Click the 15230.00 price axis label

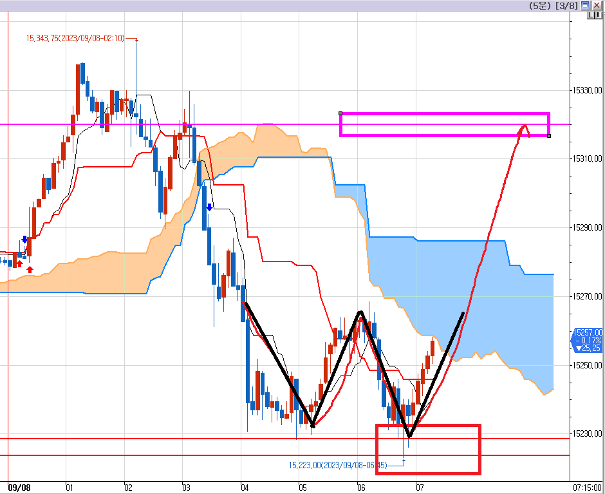587,433
